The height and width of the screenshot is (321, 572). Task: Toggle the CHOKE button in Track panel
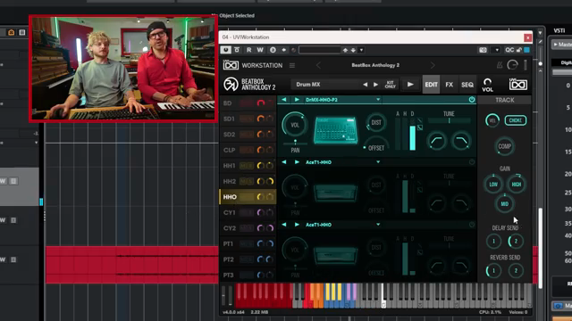point(515,120)
